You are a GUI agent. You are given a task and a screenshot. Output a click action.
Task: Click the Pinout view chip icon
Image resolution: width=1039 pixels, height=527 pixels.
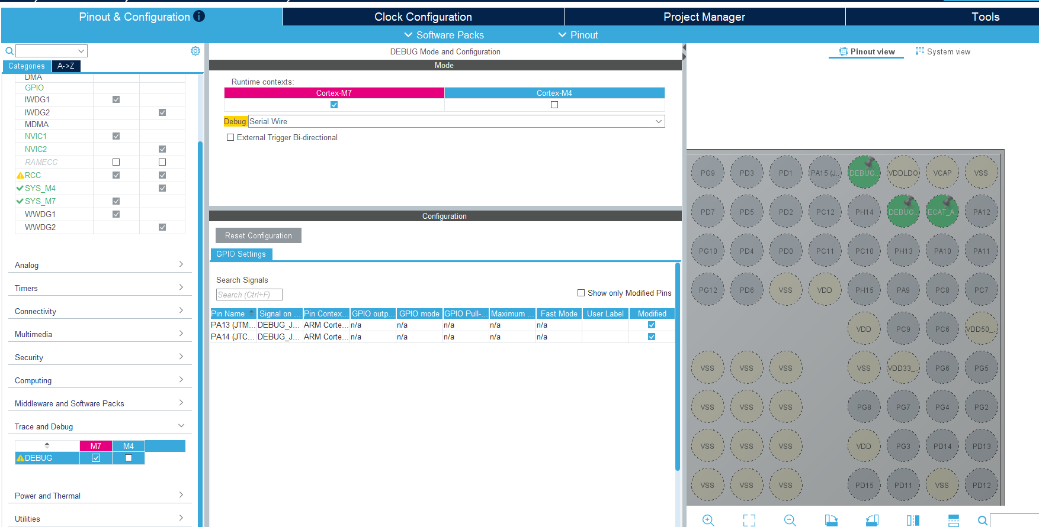click(x=844, y=51)
